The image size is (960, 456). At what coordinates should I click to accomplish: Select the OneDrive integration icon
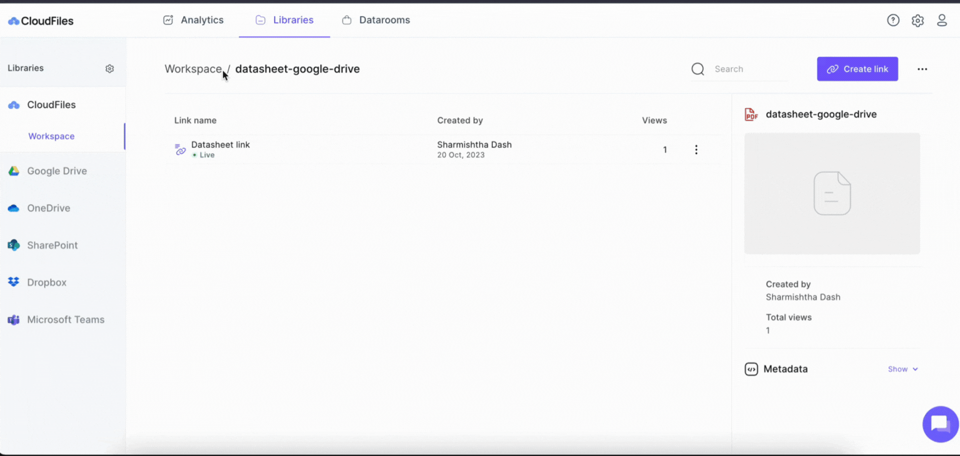13,208
